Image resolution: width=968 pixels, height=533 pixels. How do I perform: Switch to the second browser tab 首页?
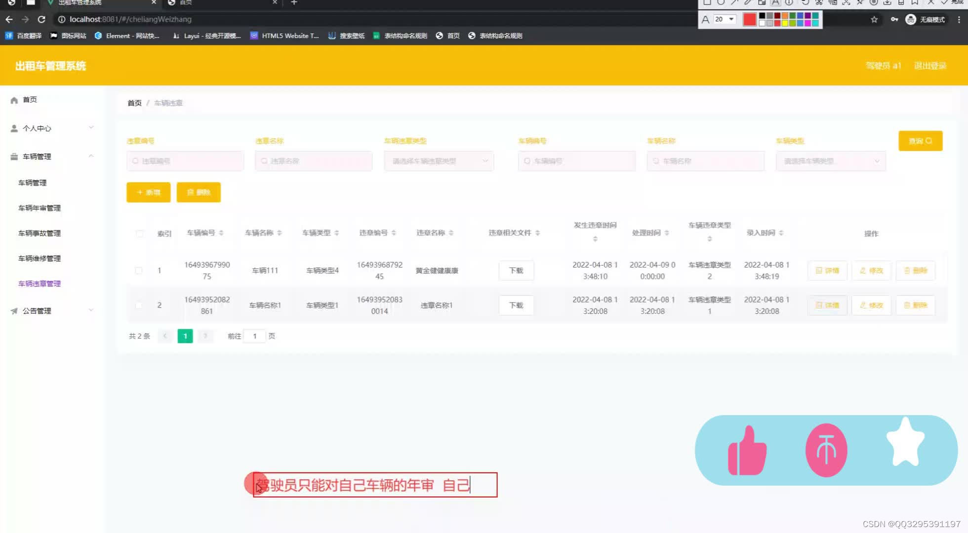click(222, 2)
